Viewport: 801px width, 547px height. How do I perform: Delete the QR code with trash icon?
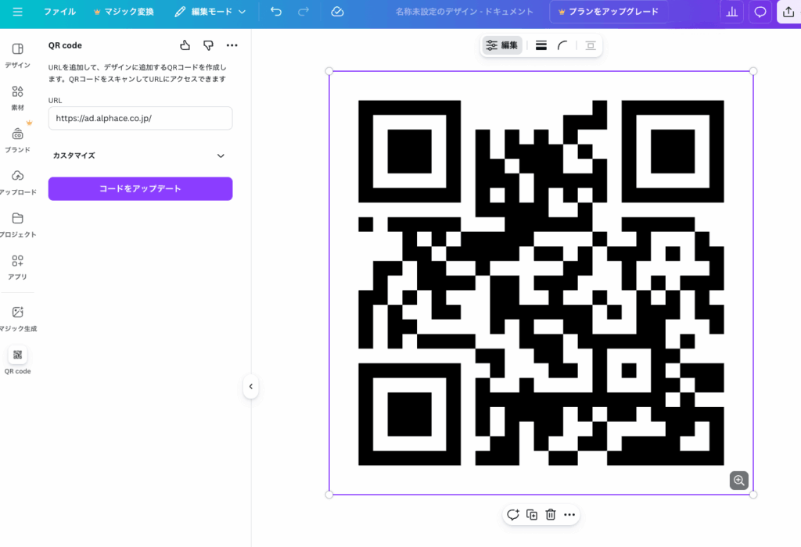(551, 514)
